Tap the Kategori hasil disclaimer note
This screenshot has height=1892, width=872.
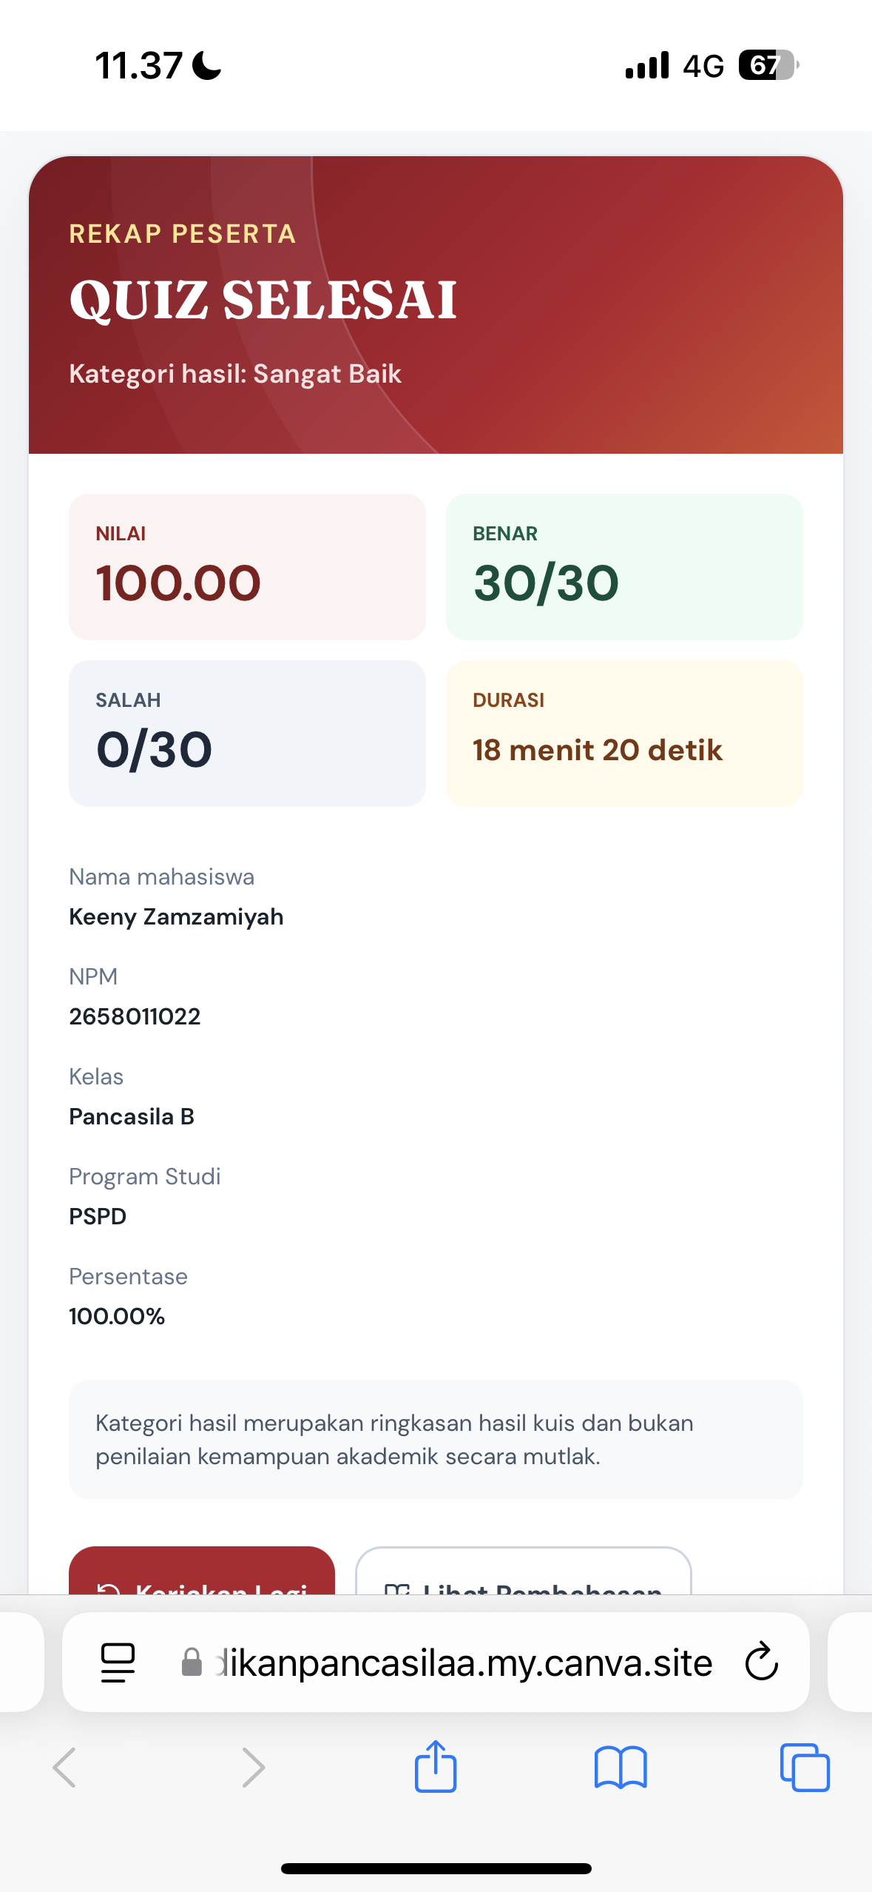[436, 1440]
